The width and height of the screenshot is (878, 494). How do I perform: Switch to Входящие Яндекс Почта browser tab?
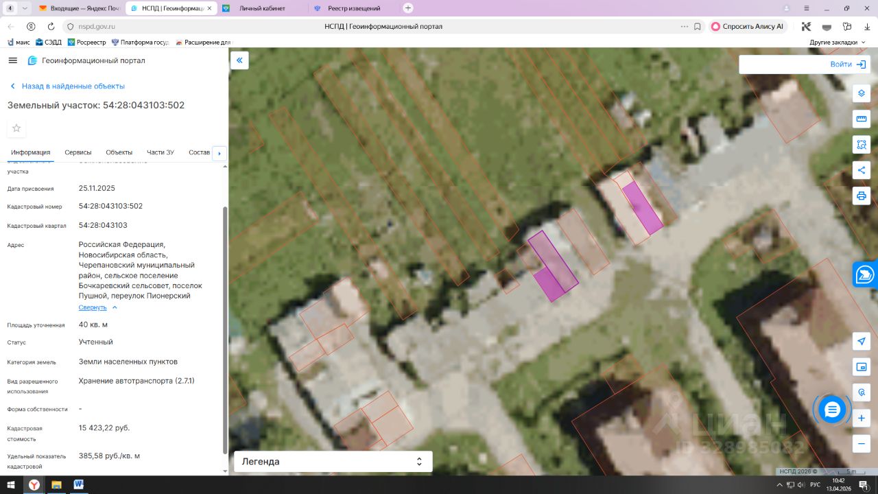(x=80, y=8)
